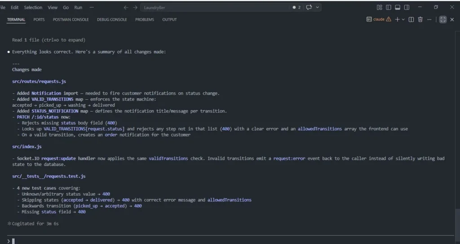Split the terminal

click(411, 19)
